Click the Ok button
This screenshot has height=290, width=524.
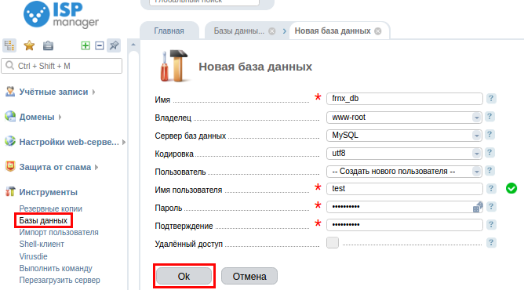(x=184, y=276)
